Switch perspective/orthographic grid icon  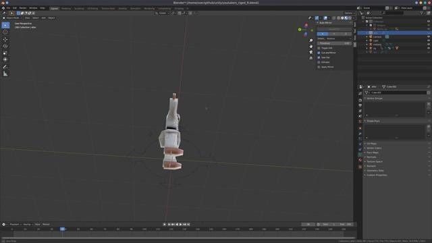(311, 58)
